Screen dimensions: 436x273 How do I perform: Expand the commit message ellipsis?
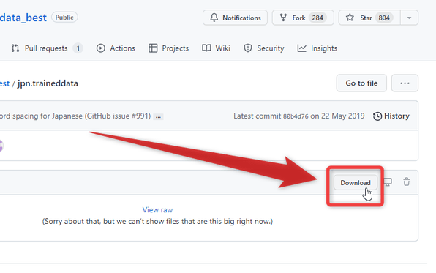coord(158,117)
